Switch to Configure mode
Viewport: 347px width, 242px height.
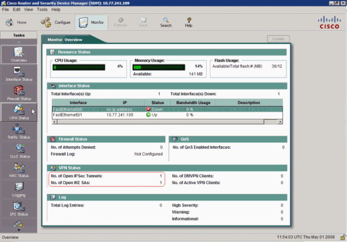(x=56, y=22)
